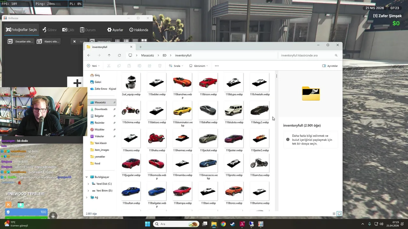This screenshot has width=408, height=229.
Task: Open the Yeni dropdown menu
Action: point(93,66)
